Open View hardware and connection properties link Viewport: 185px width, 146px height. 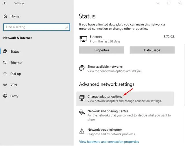pyautogui.click(x=109, y=142)
